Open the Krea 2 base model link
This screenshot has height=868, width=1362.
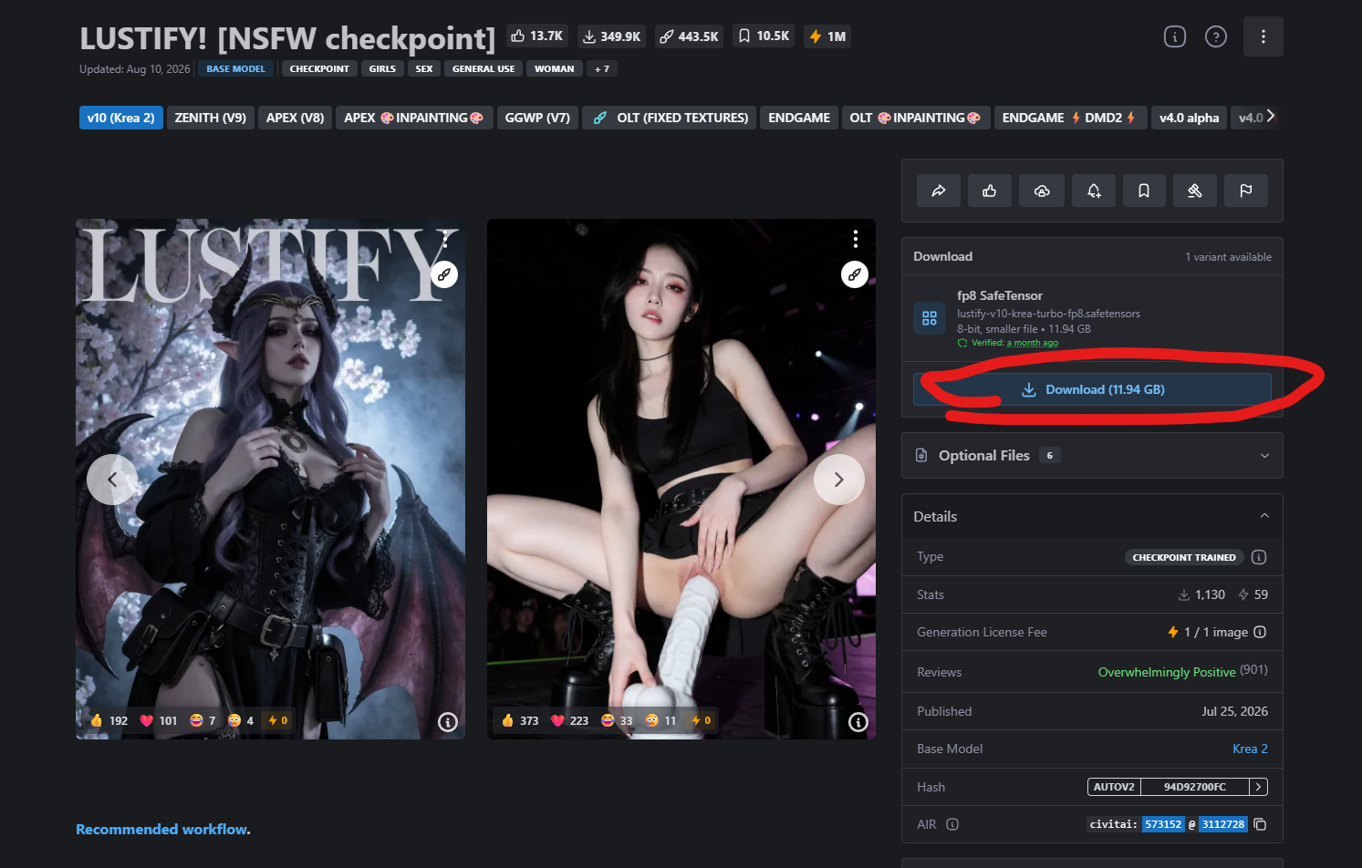point(1250,749)
